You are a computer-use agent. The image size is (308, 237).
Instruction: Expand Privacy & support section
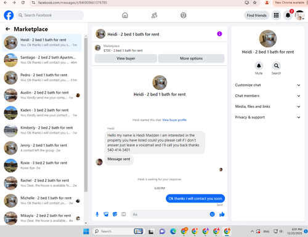coord(268,117)
